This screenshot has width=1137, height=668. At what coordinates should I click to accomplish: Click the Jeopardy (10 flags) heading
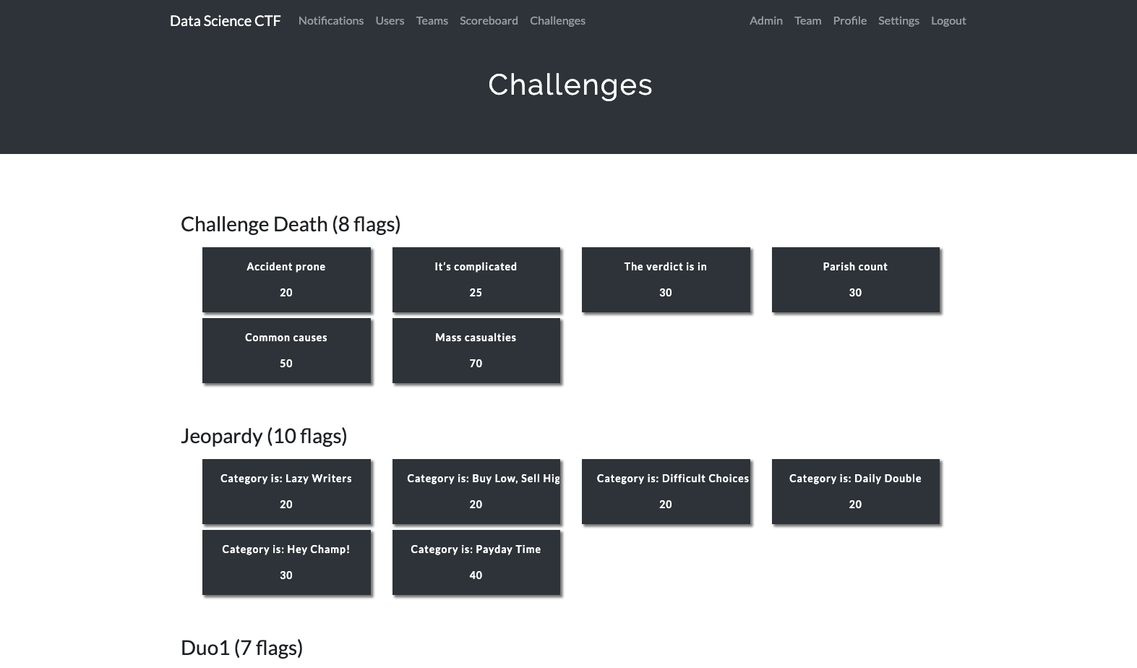click(x=264, y=436)
